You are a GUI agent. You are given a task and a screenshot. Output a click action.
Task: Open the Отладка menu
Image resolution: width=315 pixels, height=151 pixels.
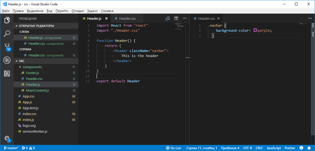click(78, 11)
